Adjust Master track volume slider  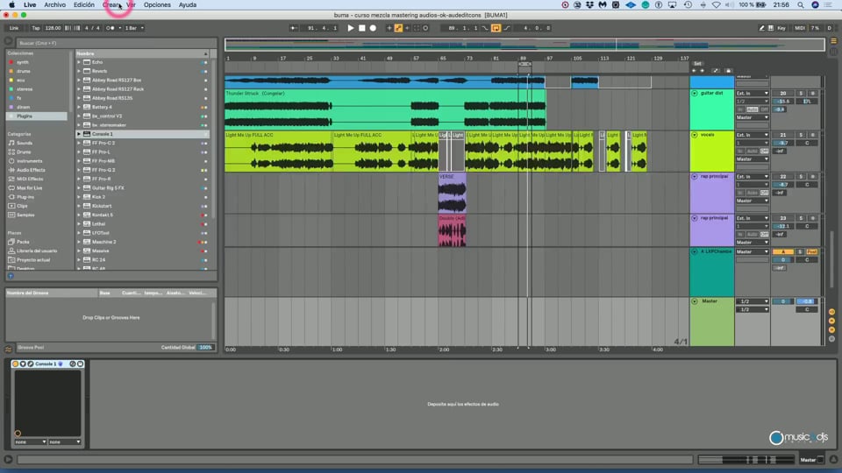click(x=783, y=301)
